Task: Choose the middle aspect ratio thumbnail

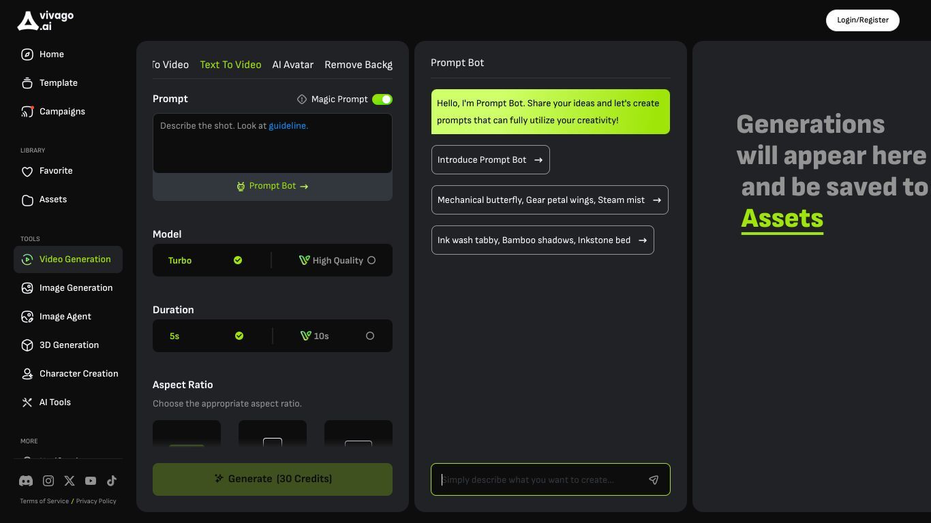Action: pyautogui.click(x=273, y=434)
